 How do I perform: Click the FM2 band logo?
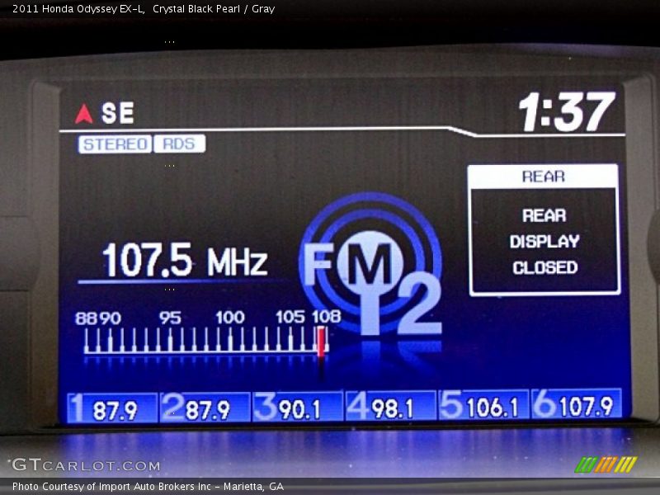372,265
